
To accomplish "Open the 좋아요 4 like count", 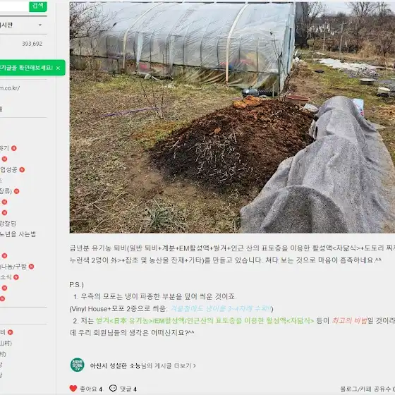I will tap(91, 389).
